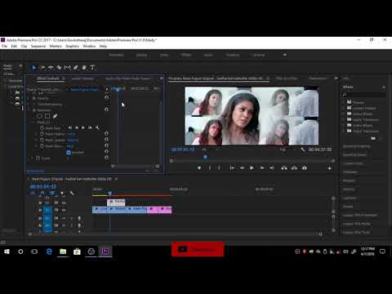This screenshot has width=392, height=294.
Task: Select the Razor tool
Action: [59, 68]
